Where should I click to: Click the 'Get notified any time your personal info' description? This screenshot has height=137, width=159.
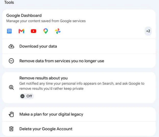click(82, 86)
